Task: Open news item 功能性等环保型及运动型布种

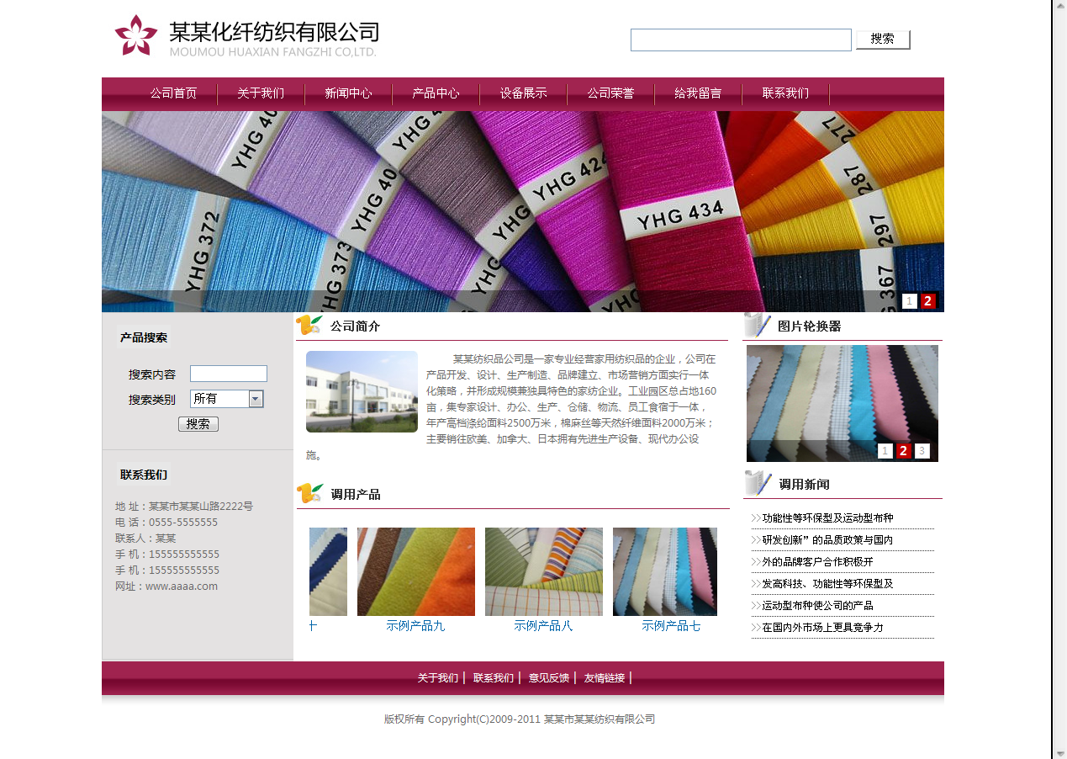Action: (827, 518)
